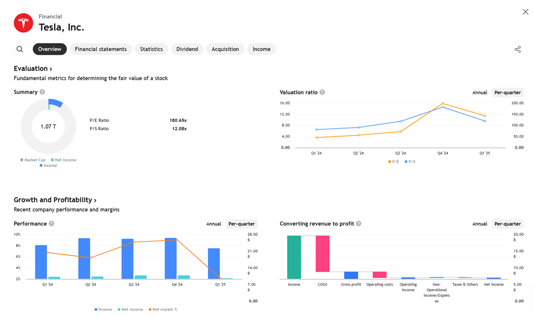Select Per-quarter on Valuation ratio chart
The width and height of the screenshot is (534, 317).
point(508,93)
